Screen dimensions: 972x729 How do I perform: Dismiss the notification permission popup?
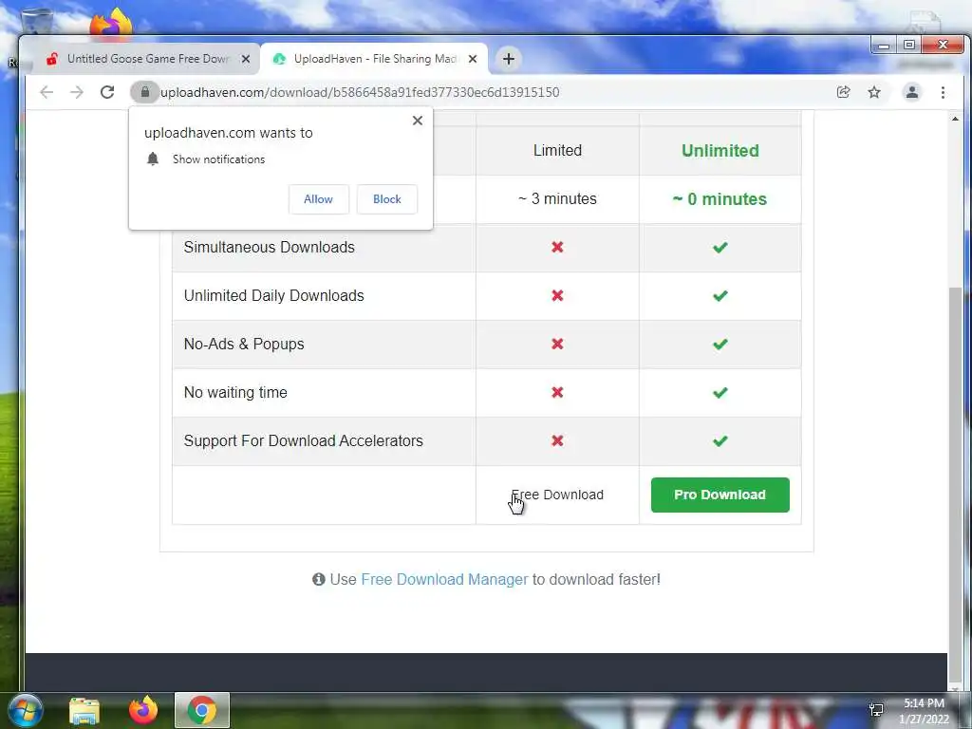point(418,121)
